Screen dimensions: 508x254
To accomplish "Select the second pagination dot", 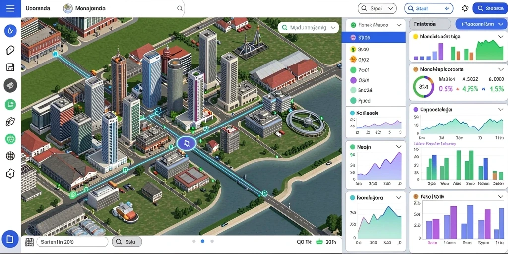I will pos(203,241).
